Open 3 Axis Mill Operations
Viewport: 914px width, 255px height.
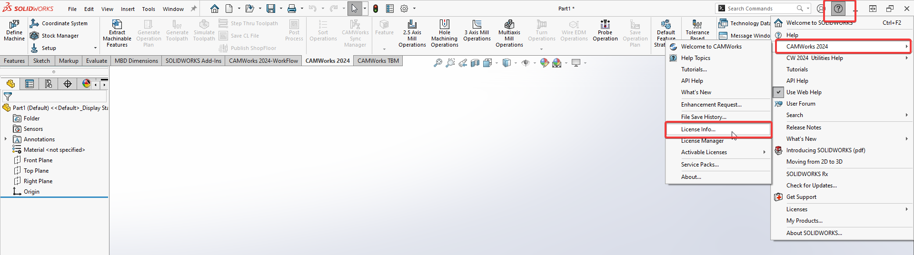pos(477,31)
